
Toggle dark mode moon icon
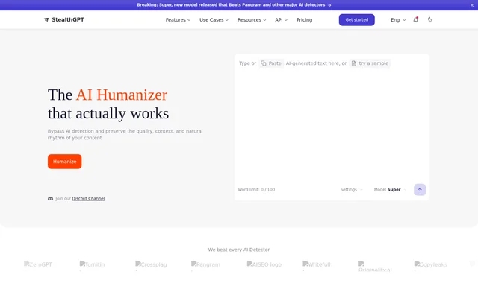tap(430, 19)
